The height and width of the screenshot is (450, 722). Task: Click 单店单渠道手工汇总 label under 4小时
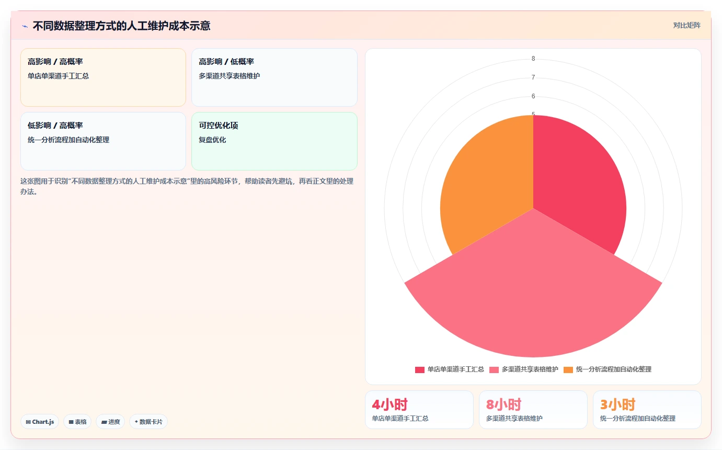coord(400,419)
